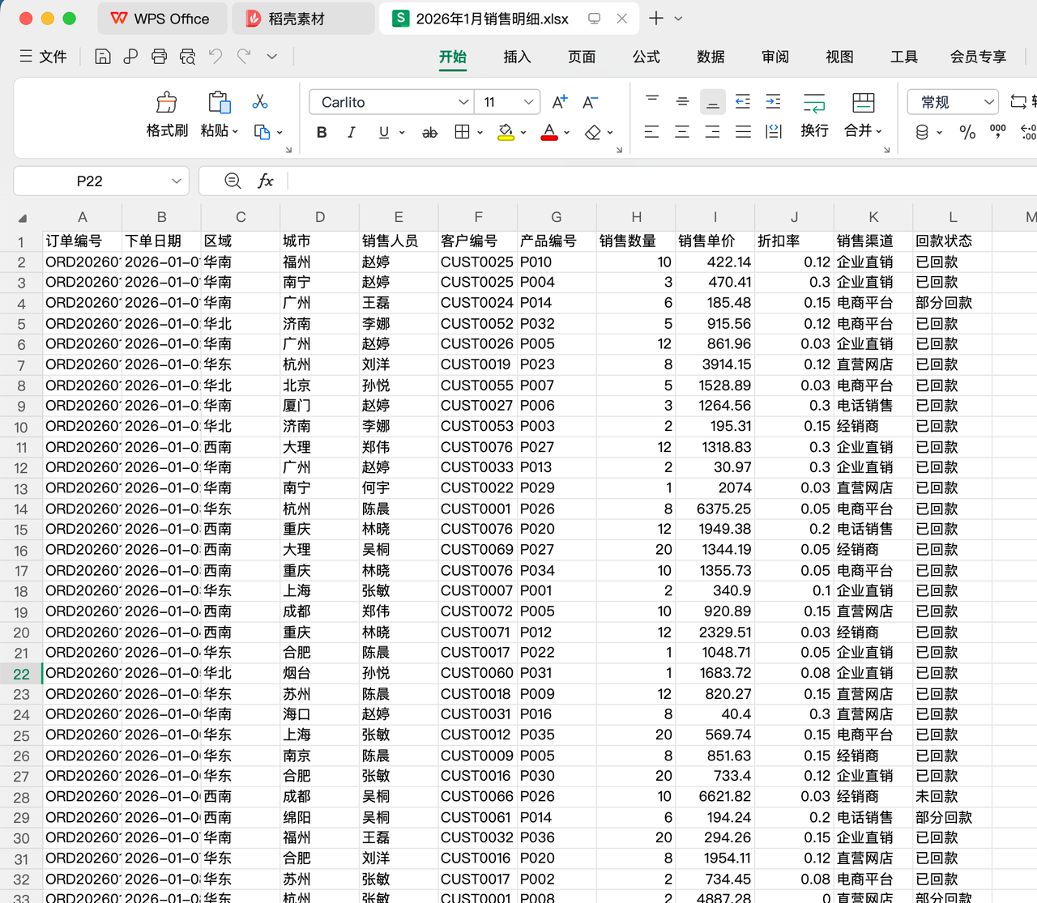Image resolution: width=1037 pixels, height=903 pixels.
Task: Click the zoom magnifier in formula bar
Action: coord(233,181)
